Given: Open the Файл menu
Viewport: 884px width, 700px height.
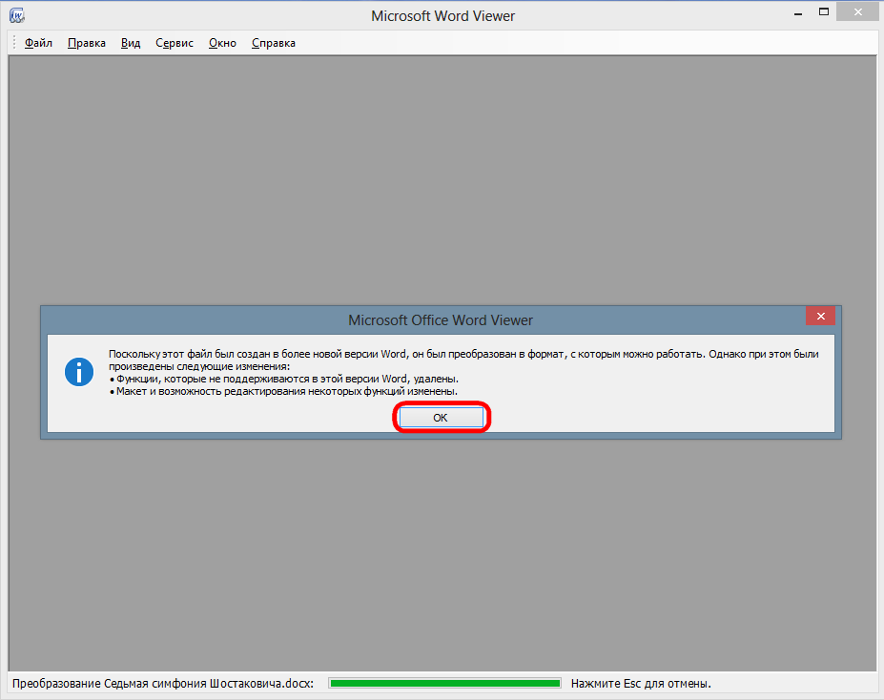Looking at the screenshot, I should (x=38, y=43).
